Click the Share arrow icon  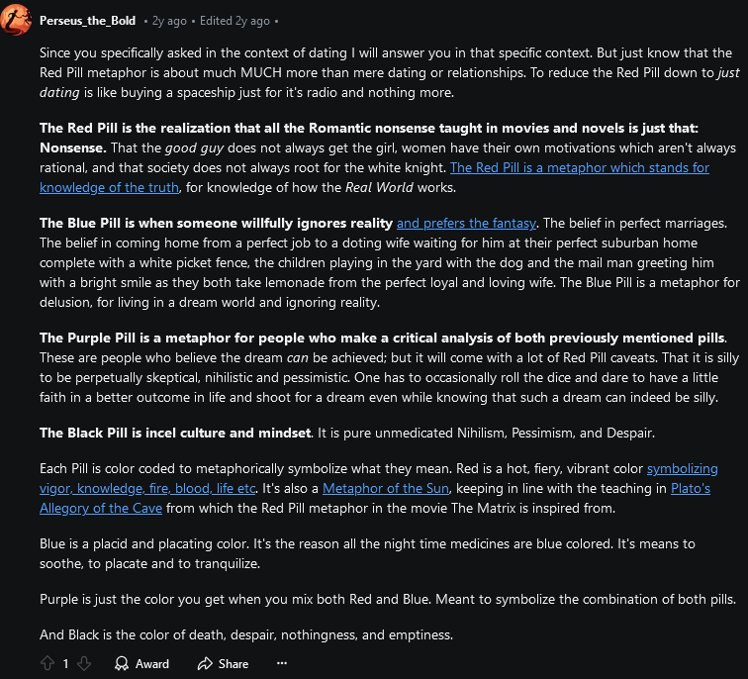point(206,663)
